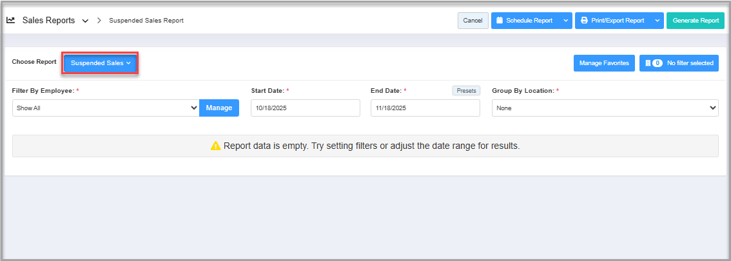This screenshot has width=731, height=261.
Task: Click the No filter selected button
Action: point(679,63)
